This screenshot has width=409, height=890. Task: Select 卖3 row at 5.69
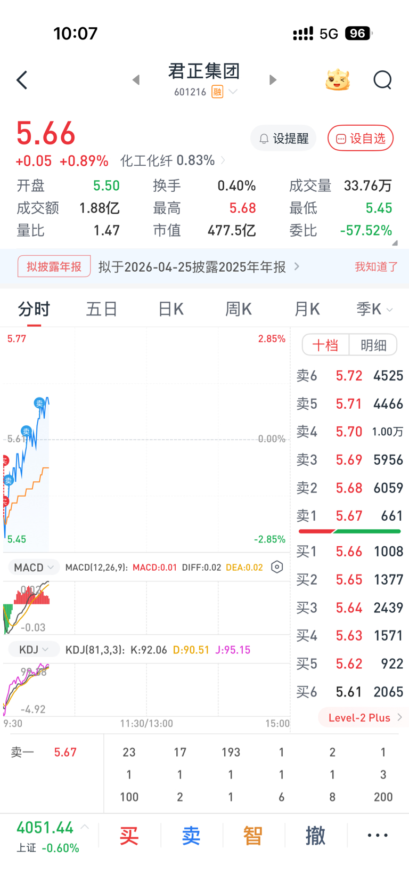[x=349, y=460]
